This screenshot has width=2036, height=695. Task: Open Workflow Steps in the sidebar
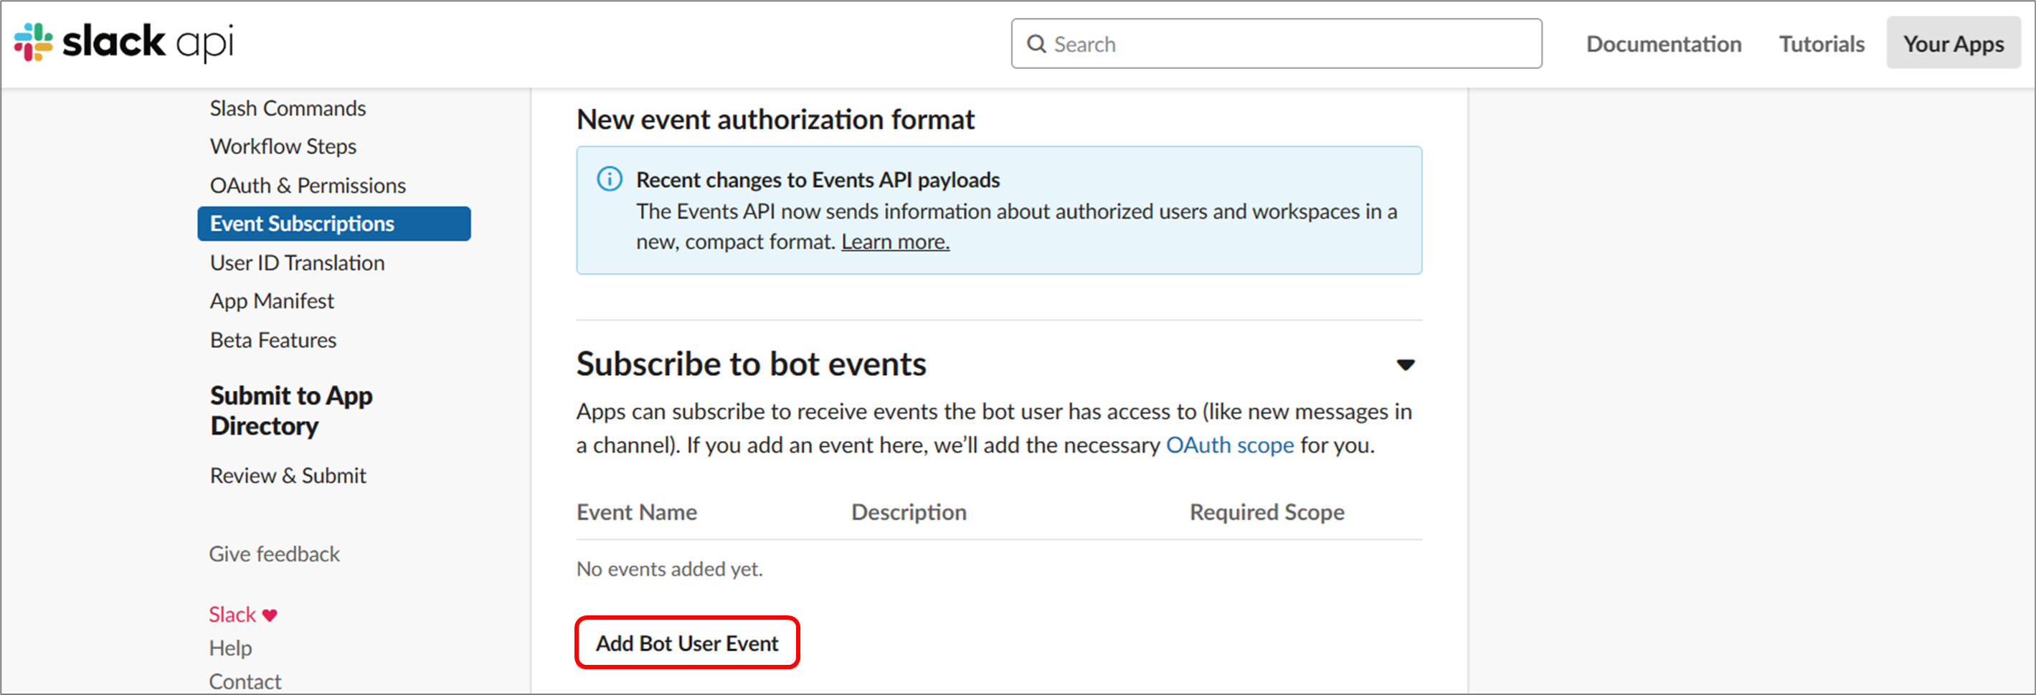point(283,147)
